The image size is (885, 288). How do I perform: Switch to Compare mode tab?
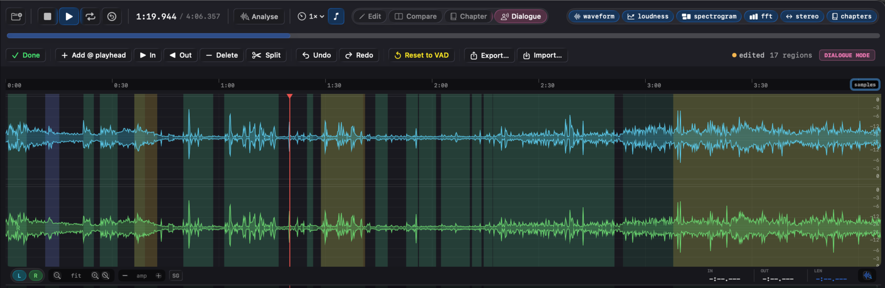pos(415,17)
